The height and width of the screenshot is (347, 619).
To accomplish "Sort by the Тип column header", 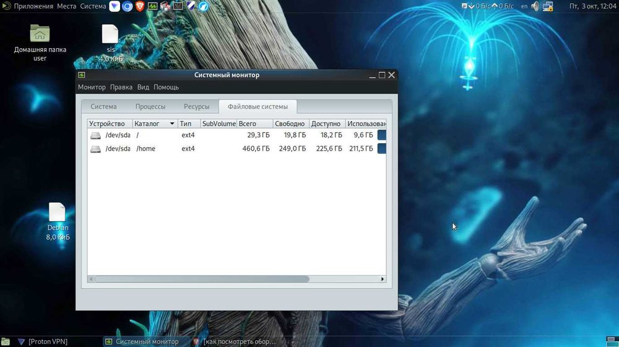I will click(189, 123).
